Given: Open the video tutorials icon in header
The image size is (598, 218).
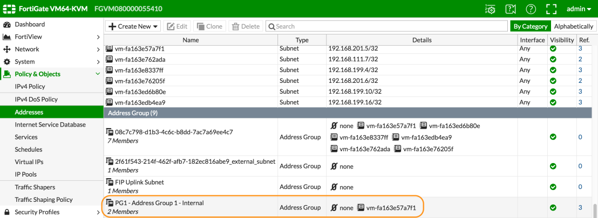Looking at the screenshot, I should pos(510,9).
